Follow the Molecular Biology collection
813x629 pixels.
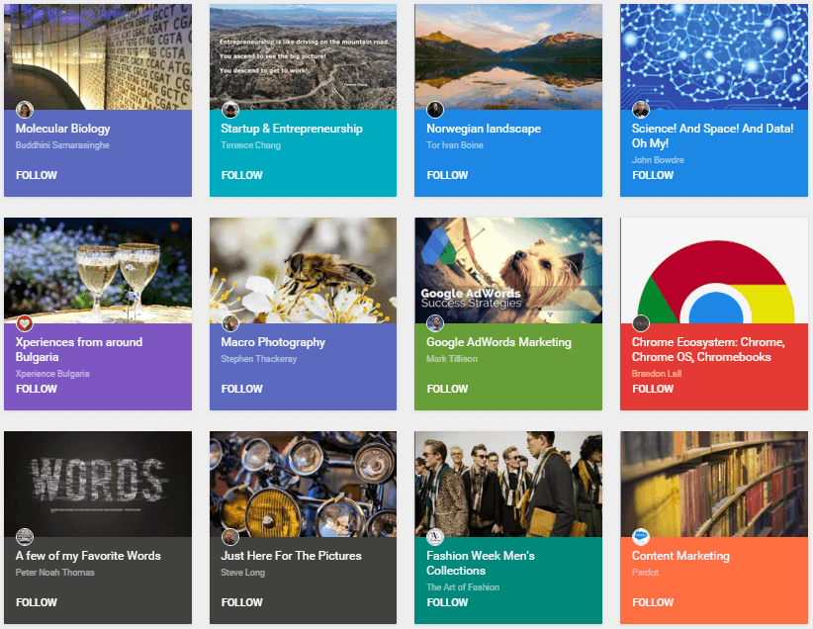tap(36, 175)
